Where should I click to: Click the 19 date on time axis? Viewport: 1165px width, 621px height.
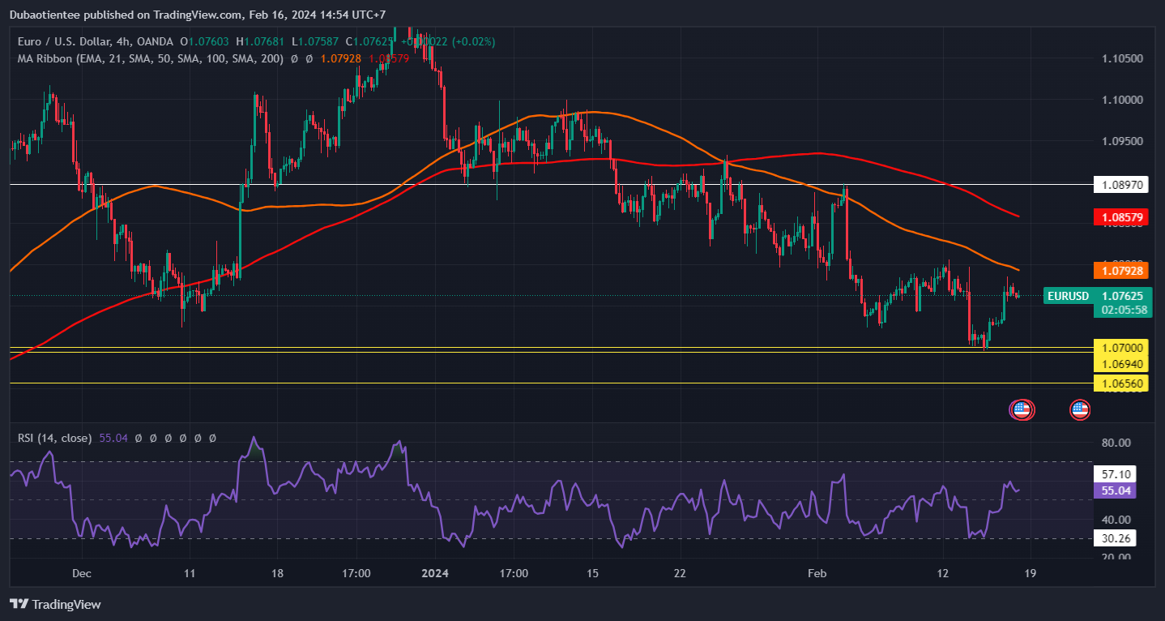(x=1031, y=573)
